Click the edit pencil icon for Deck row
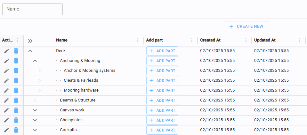Screen dimensions: 307x135 click(x=6, y=51)
